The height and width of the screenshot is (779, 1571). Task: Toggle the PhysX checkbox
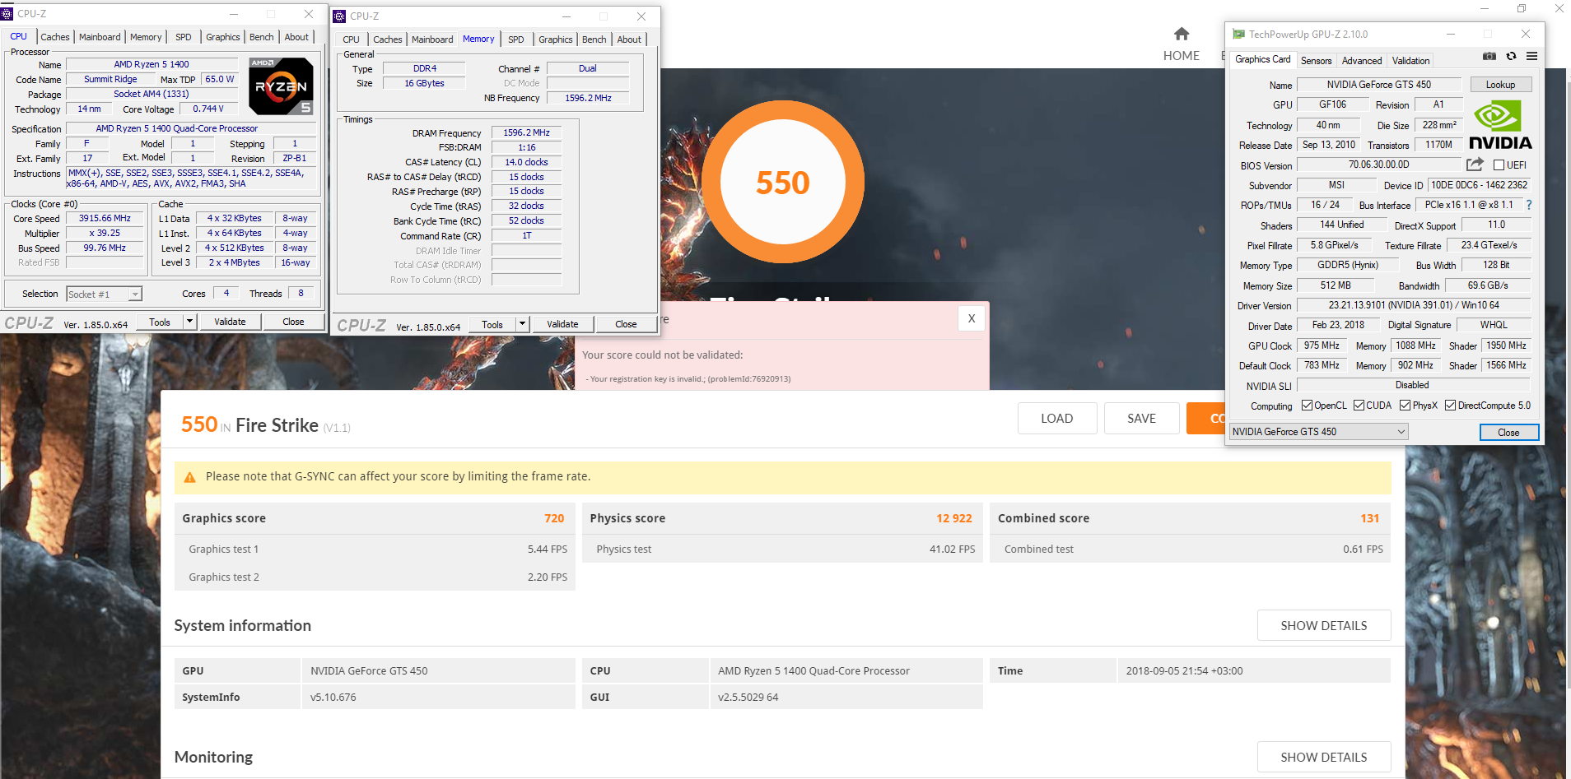pos(1405,406)
